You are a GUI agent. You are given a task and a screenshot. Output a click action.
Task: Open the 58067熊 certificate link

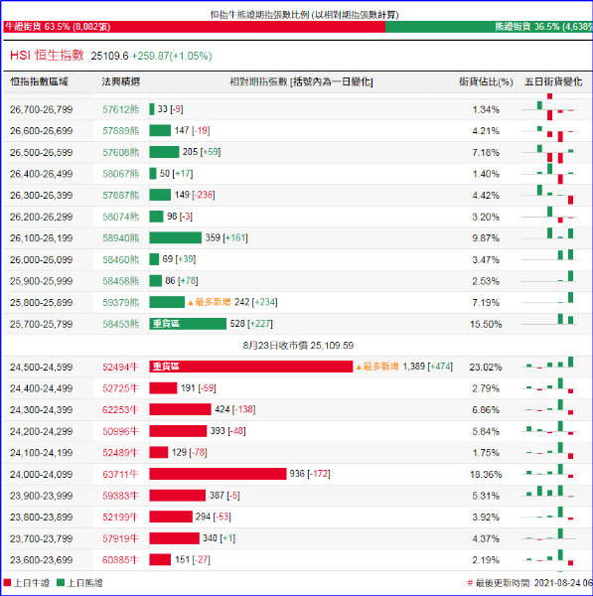pyautogui.click(x=121, y=174)
